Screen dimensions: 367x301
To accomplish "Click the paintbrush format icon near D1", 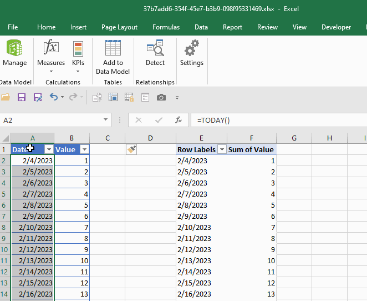I will [131, 149].
